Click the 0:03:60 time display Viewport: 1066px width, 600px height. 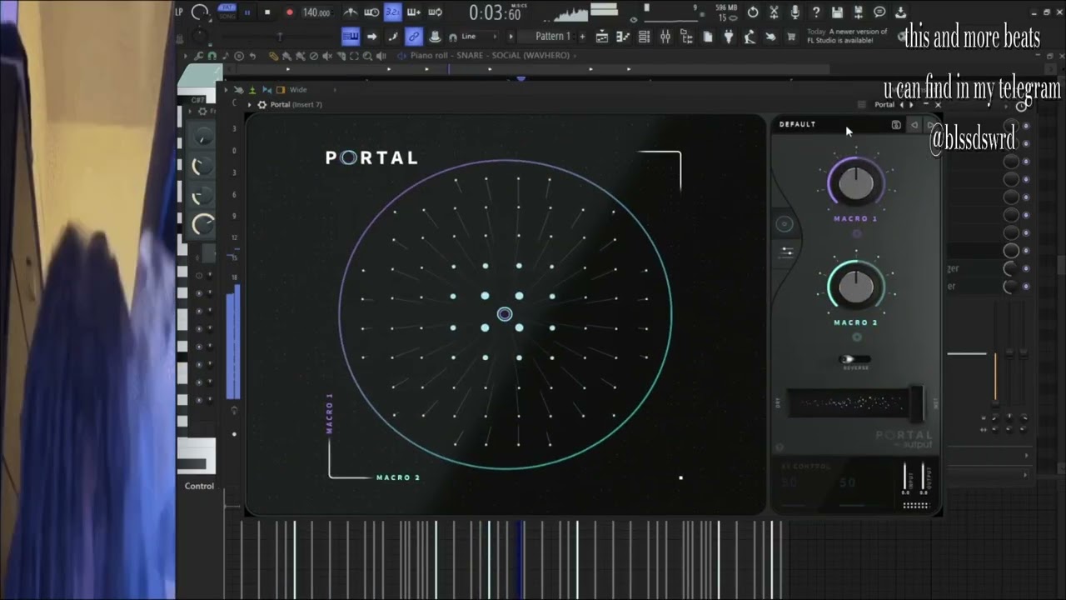click(496, 13)
